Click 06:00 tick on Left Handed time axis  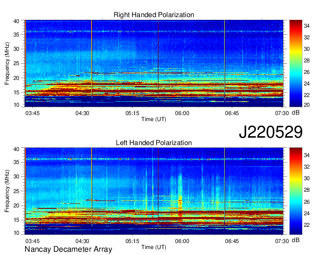pos(182,241)
